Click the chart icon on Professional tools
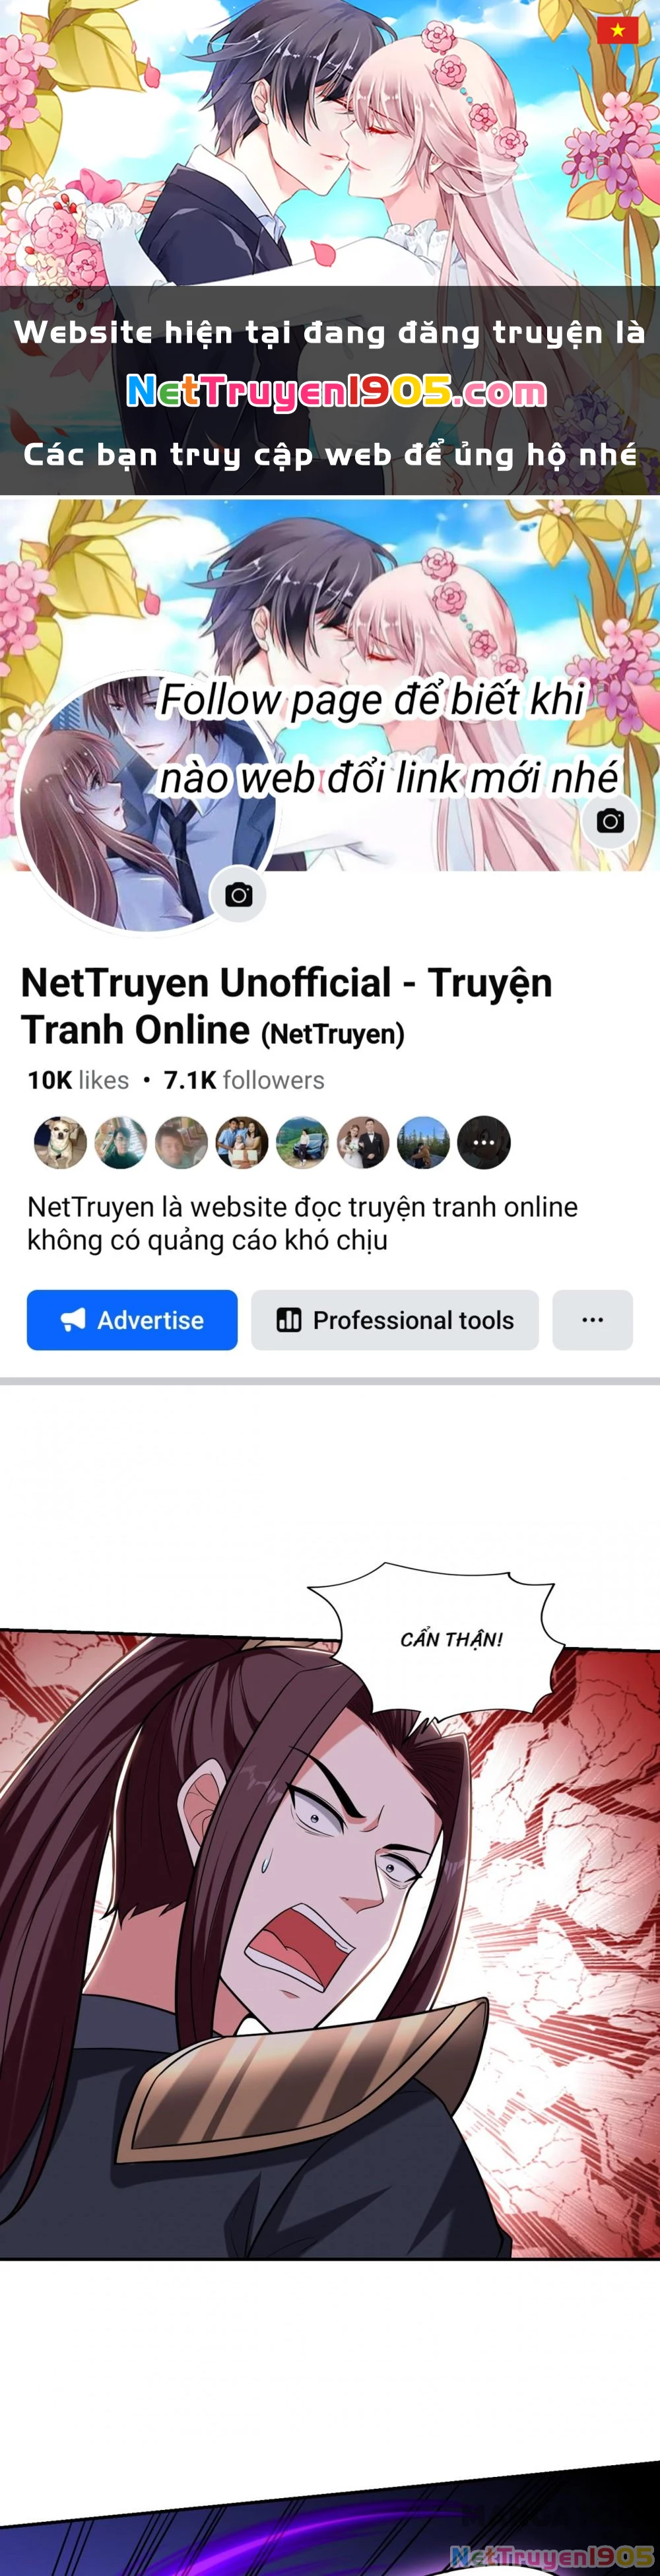 pyautogui.click(x=289, y=1320)
